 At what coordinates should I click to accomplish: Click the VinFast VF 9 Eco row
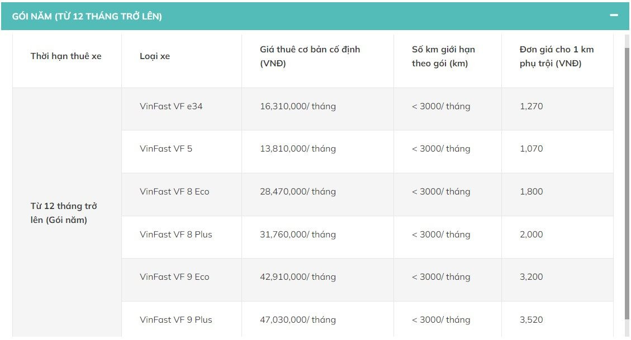tap(175, 276)
